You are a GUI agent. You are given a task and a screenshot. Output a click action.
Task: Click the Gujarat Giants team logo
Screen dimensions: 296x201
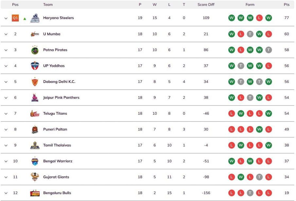[x=35, y=177]
